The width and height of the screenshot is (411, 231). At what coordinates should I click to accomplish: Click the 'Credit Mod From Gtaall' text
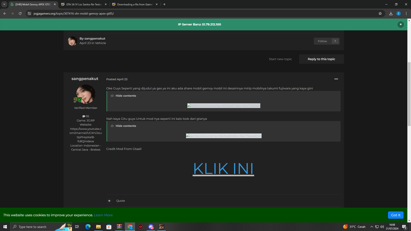coord(124,149)
